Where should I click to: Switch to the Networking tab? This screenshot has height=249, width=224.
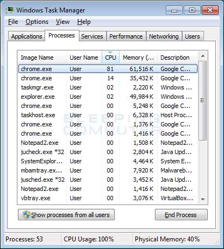(164, 36)
